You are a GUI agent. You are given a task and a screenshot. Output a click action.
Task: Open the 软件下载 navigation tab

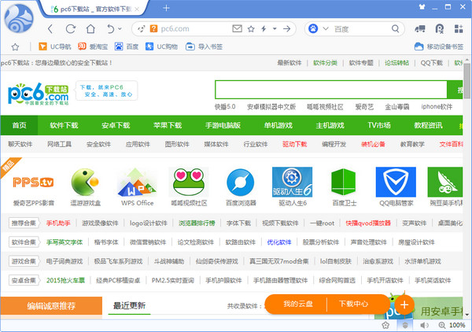point(64,125)
